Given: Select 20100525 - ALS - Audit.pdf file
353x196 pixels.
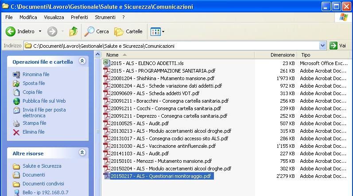Looking at the screenshot, I should [140, 123].
